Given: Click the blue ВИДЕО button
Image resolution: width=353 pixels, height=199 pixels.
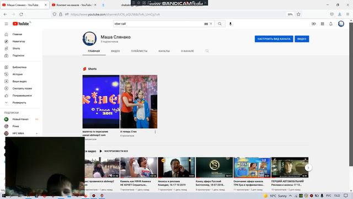Looking at the screenshot, I should (x=302, y=39).
